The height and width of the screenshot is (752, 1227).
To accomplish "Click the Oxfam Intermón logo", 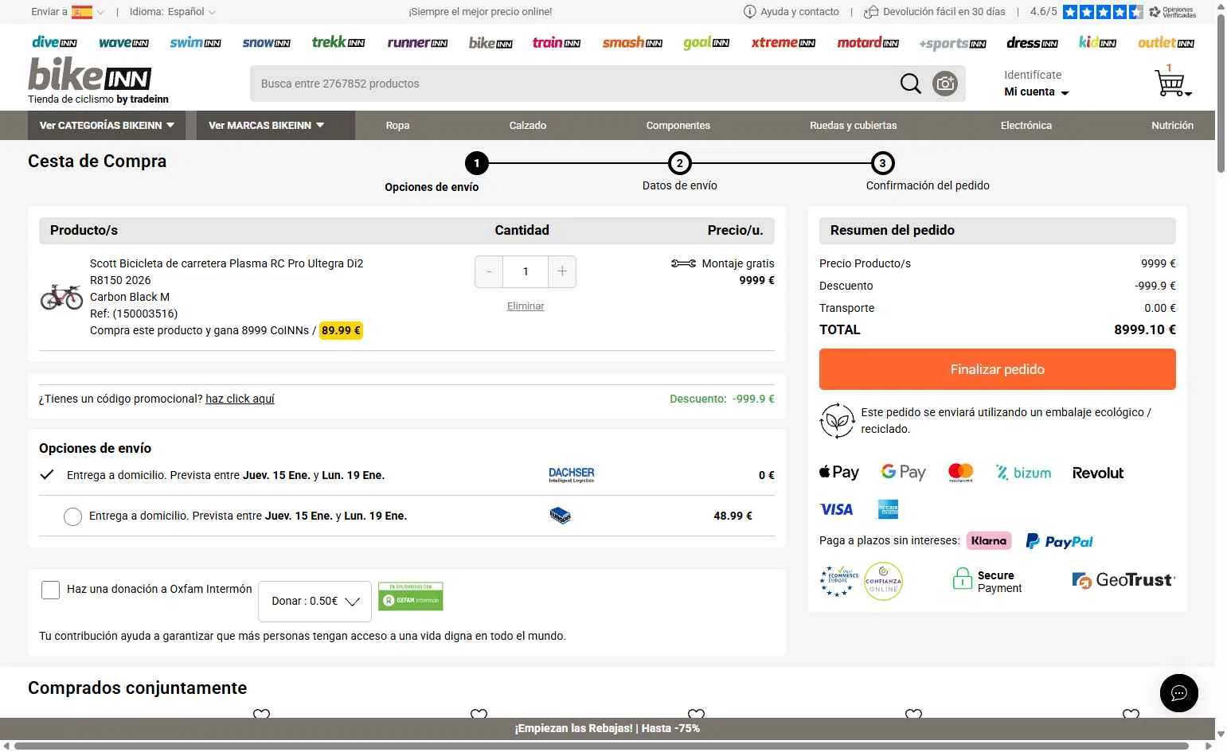I will [x=411, y=597].
